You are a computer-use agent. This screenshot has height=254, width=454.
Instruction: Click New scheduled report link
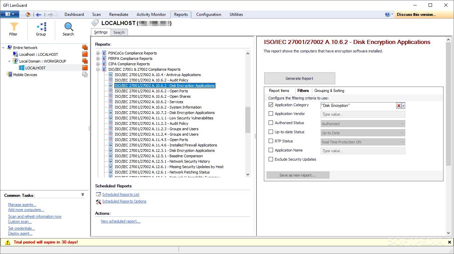[x=120, y=221]
